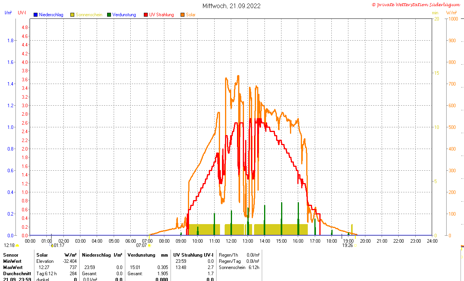
Task: Select the Solar legend label
Action: coord(191,15)
